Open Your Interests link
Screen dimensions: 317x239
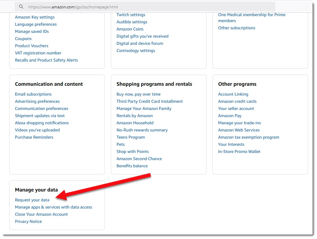click(231, 145)
